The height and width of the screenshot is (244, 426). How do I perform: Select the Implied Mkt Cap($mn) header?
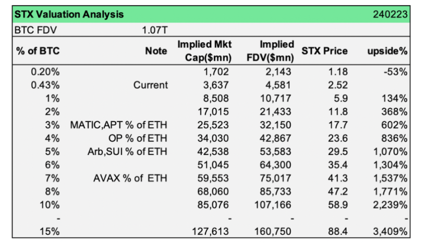[x=203, y=51]
